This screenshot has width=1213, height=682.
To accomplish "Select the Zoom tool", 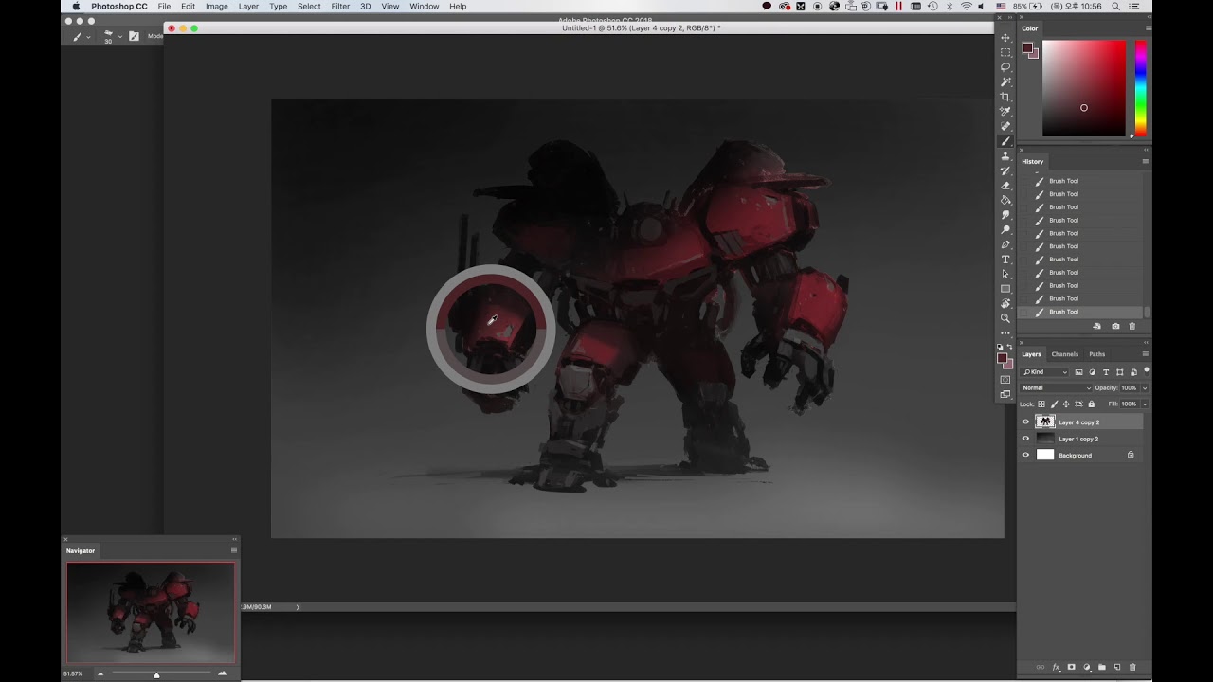I will click(x=1005, y=318).
